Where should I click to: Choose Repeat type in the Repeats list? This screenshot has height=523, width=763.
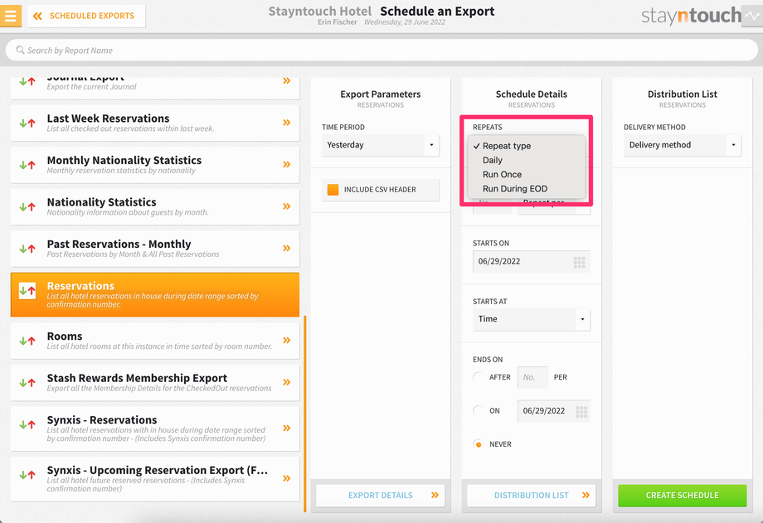point(507,146)
